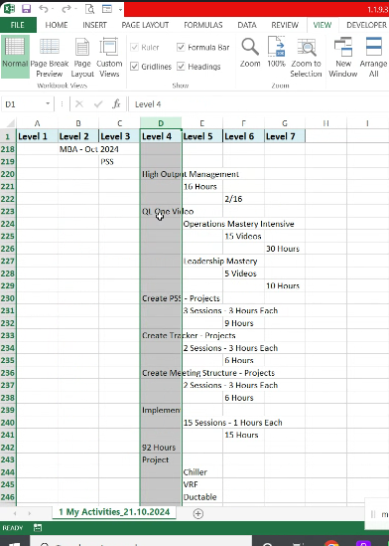
Task: Switch to Page Layout view
Action: 82,58
